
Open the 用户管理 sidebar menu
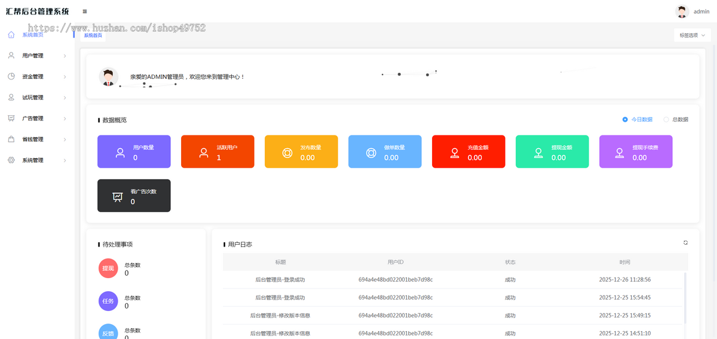37,56
